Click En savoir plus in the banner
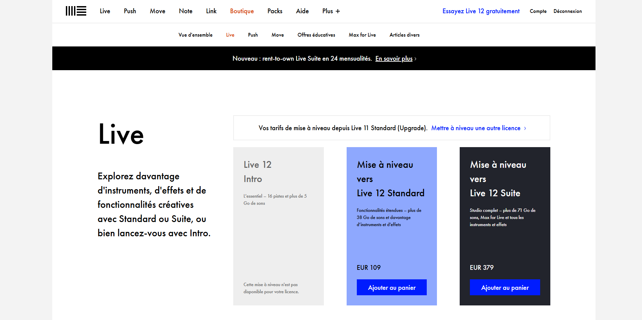 [x=394, y=59]
